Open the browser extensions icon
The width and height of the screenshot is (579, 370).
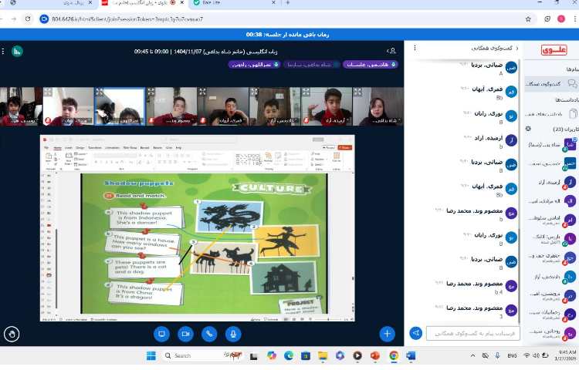(x=547, y=18)
